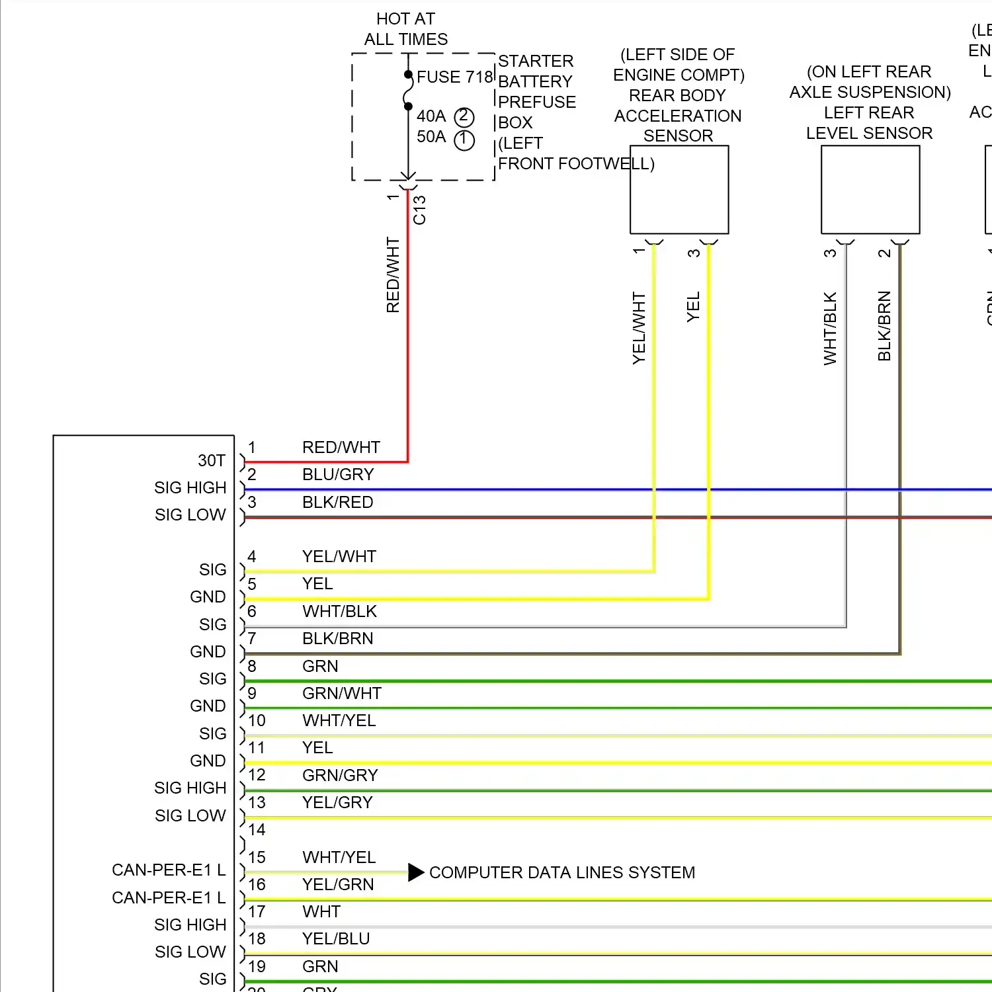Click the rear body acceleration sensor box
This screenshot has width=992, height=992.
point(679,190)
